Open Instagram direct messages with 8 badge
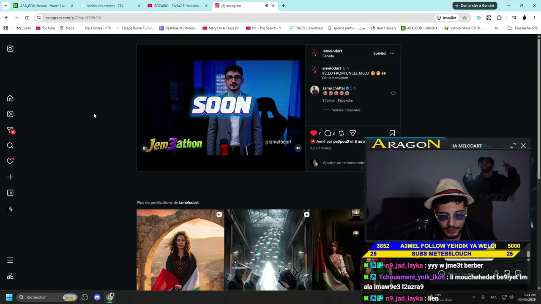Image resolution: width=541 pixels, height=304 pixels. 11,130
